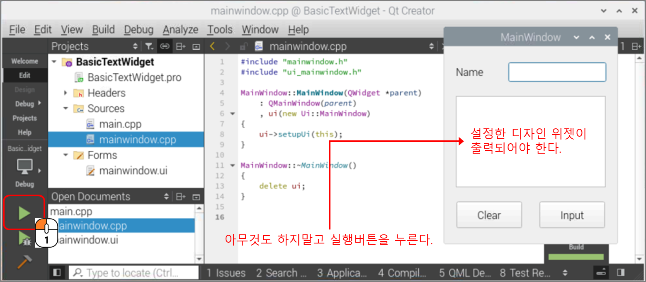Split the Projects side panel
The image size is (646, 282).
181,46
